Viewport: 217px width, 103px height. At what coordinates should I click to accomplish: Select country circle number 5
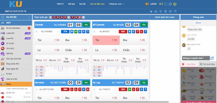click(65, 17)
